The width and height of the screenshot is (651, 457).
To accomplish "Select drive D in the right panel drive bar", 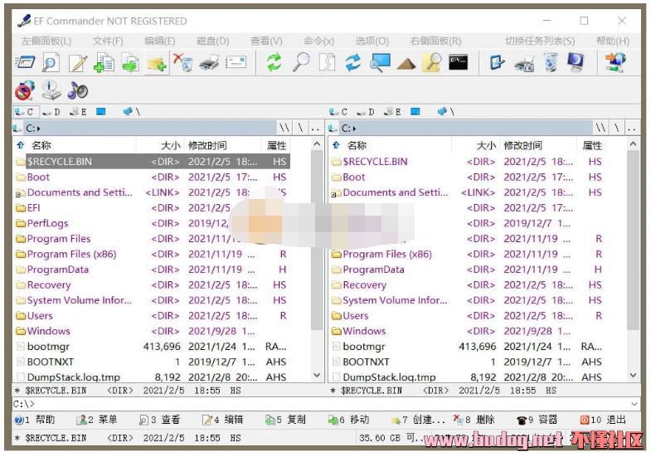I will coord(366,112).
